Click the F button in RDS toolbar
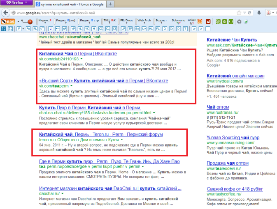The image size is (277, 209). (x=19, y=29)
